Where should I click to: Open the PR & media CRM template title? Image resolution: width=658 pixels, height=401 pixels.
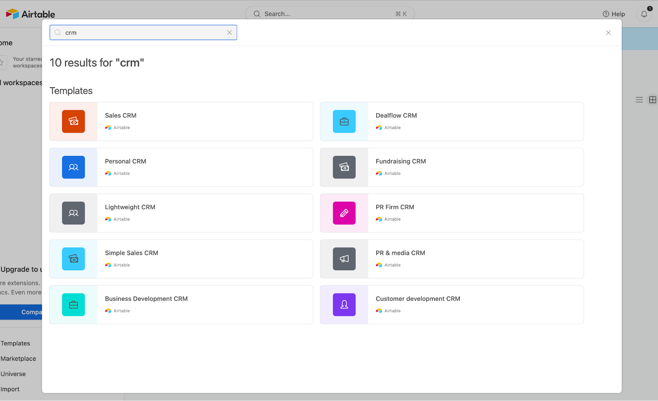click(400, 253)
